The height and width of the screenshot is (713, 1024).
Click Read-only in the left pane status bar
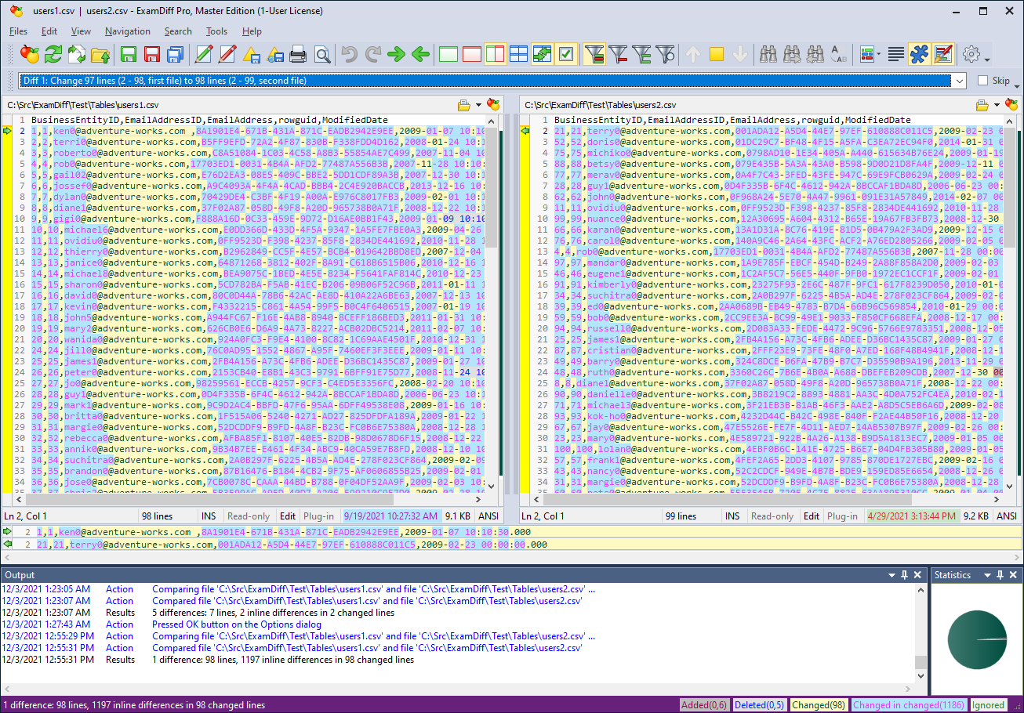tap(249, 516)
